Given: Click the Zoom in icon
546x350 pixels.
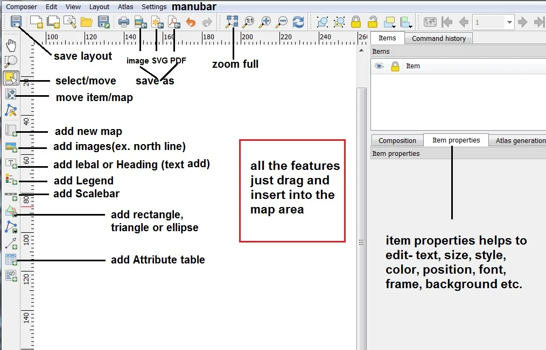Looking at the screenshot, I should click(265, 22).
